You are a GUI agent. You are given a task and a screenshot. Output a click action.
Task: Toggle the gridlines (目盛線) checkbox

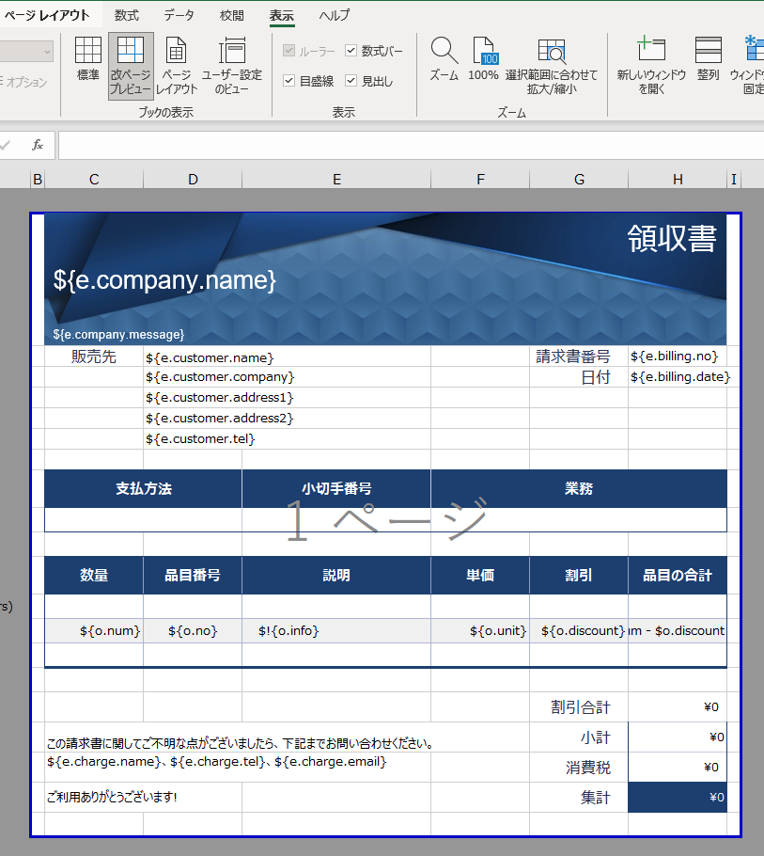289,81
